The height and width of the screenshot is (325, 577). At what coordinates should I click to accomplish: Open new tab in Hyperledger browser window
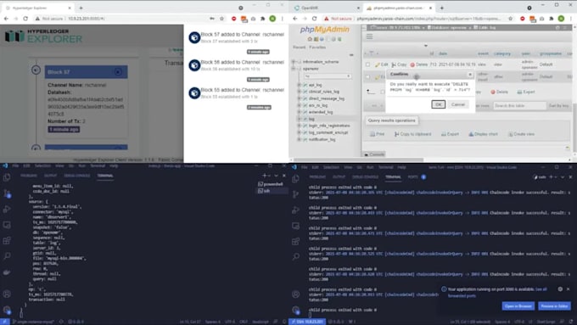[x=81, y=8]
